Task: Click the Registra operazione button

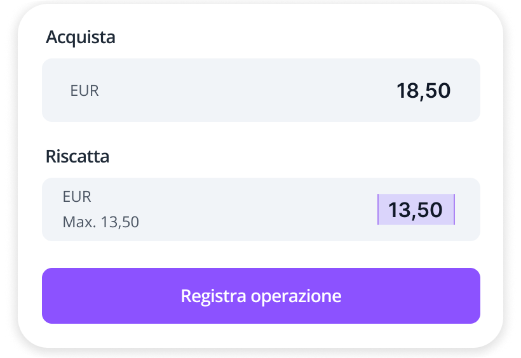Action: pyautogui.click(x=260, y=296)
